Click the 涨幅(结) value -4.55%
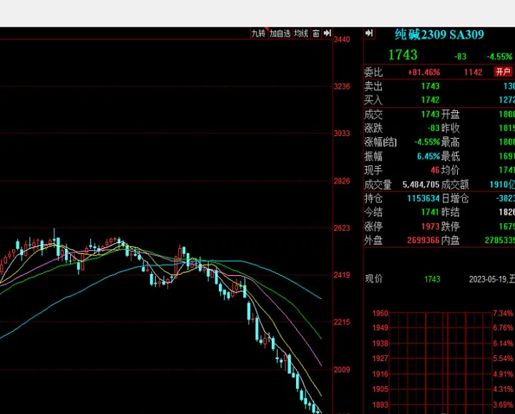Viewport: 515px width, 414px height. pos(427,142)
